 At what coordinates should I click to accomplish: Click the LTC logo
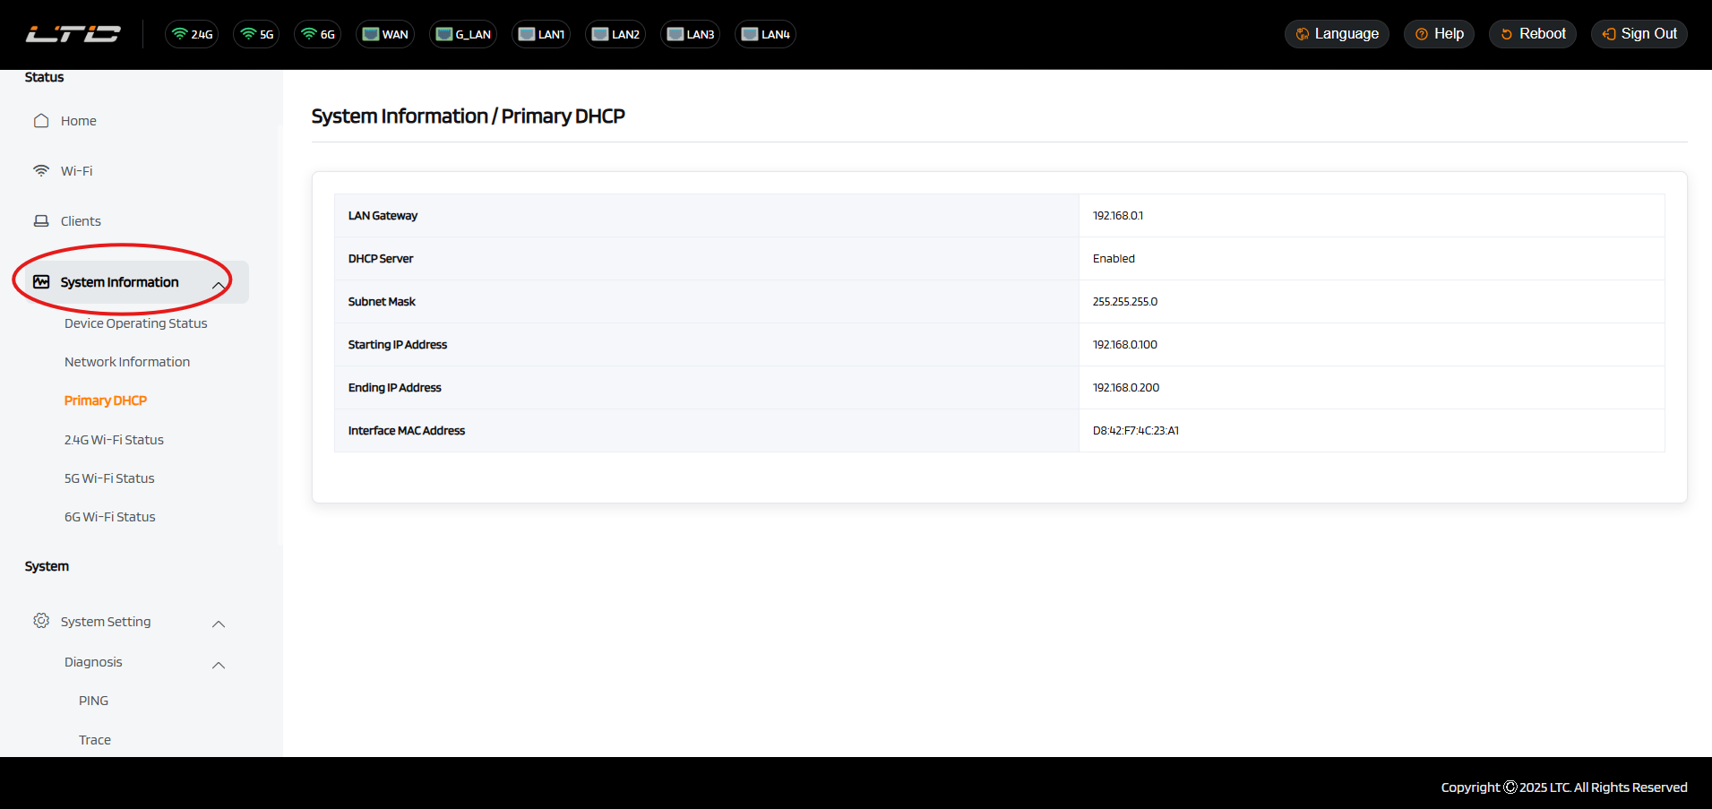point(73,34)
